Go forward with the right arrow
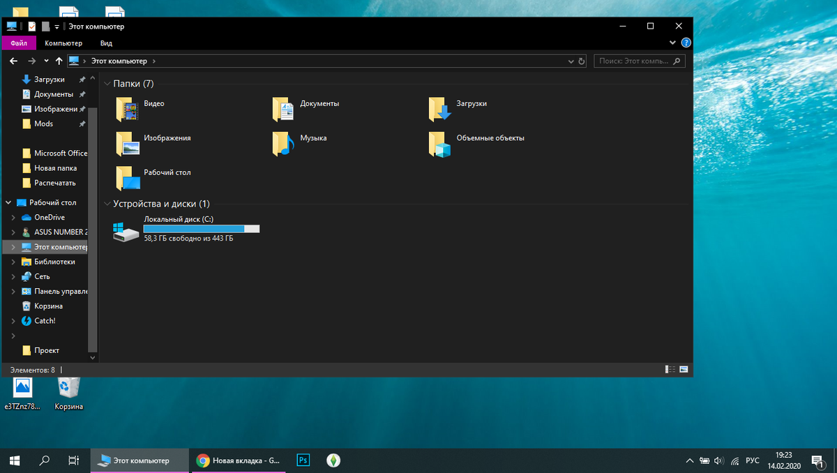837x473 pixels. point(32,61)
